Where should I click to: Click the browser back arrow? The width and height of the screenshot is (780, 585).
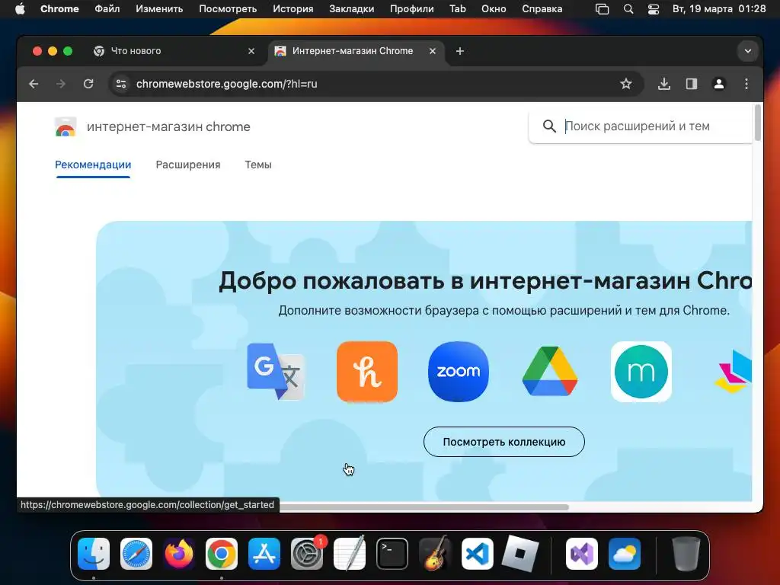34,84
